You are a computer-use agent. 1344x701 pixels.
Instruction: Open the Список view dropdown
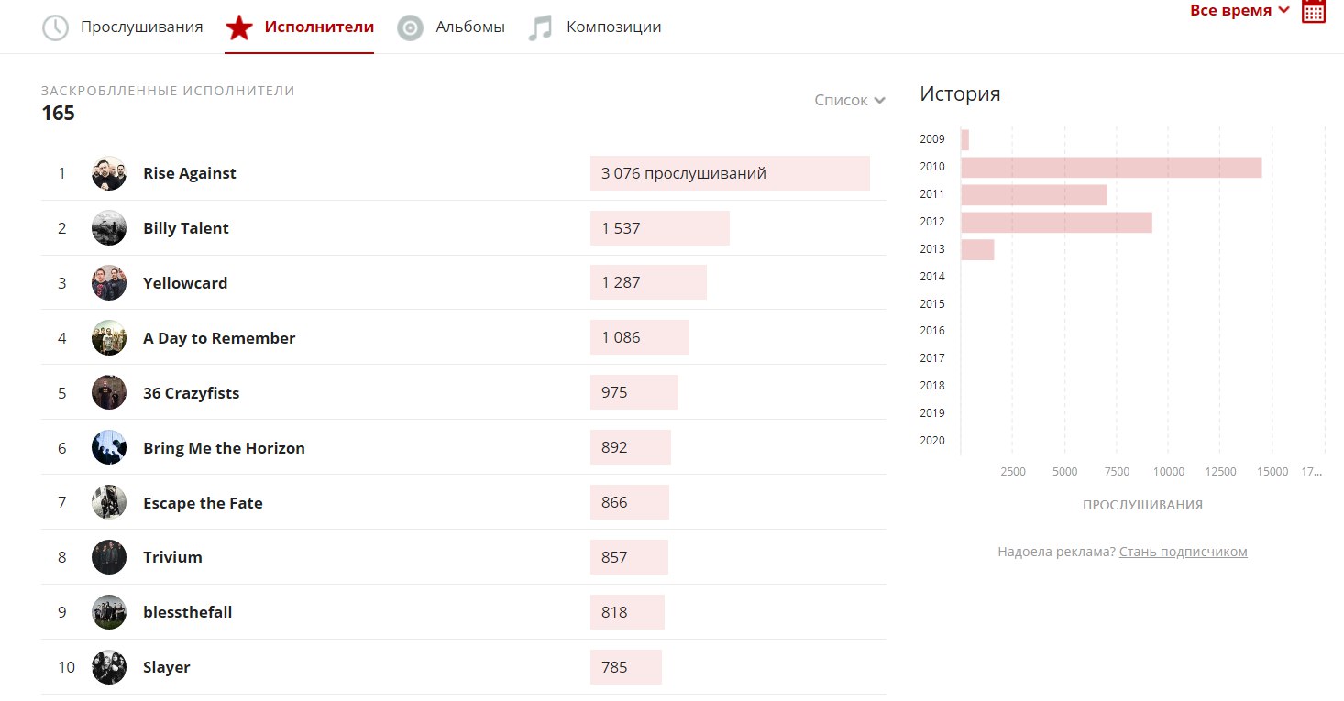(850, 100)
